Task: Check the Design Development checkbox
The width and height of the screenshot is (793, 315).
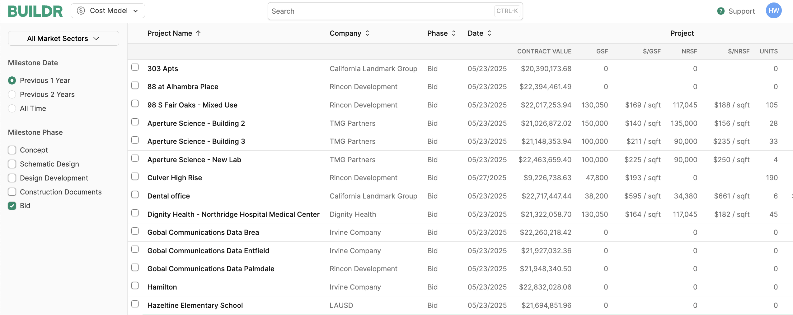Action: (12, 178)
